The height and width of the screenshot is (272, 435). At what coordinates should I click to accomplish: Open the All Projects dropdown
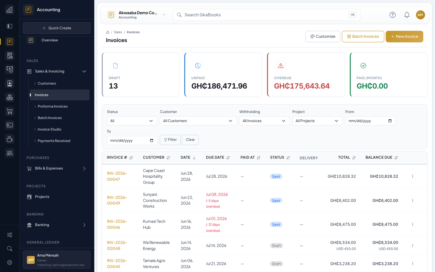click(x=317, y=121)
